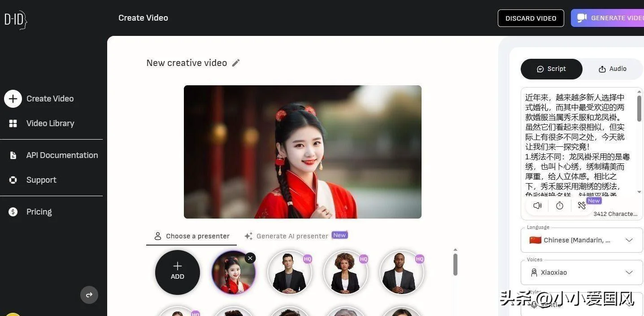Click the camera icon on GENERATE VIDEO
644x316 pixels.
click(x=582, y=18)
